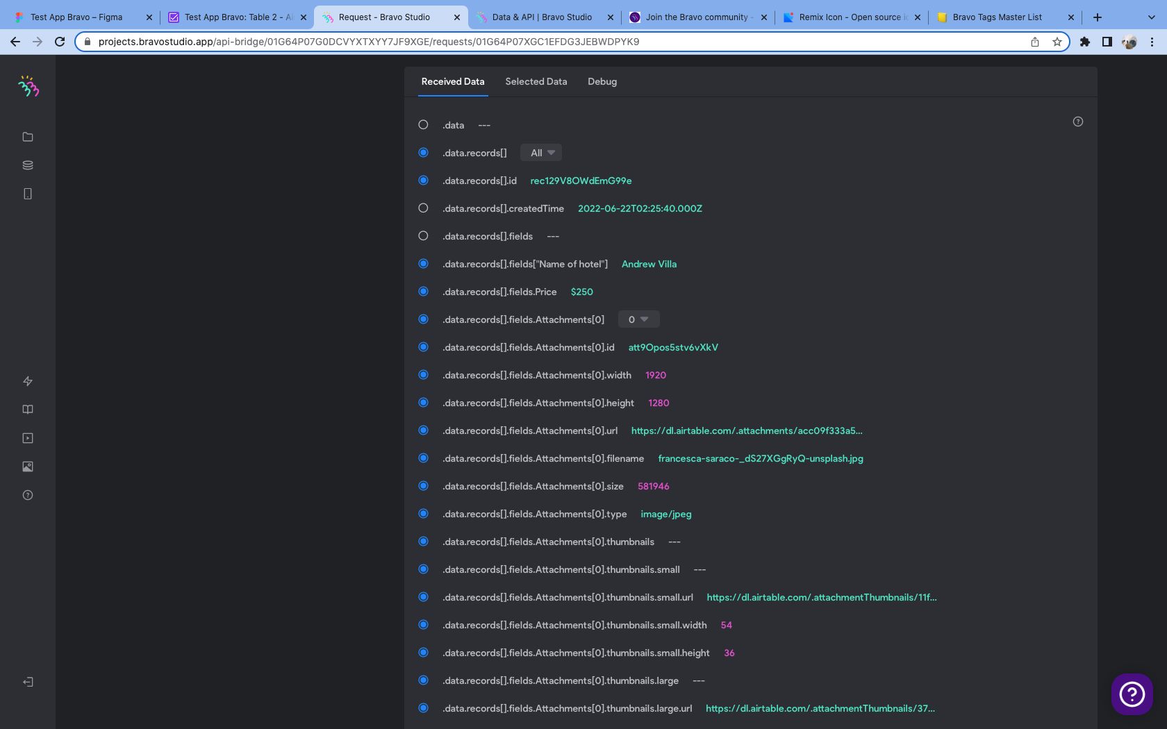1167x729 pixels.
Task: Click the thumbnails.small.url link value
Action: [x=822, y=597]
